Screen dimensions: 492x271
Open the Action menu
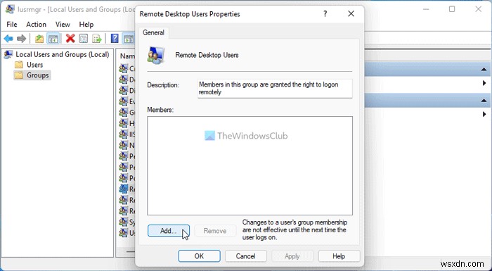coord(36,24)
